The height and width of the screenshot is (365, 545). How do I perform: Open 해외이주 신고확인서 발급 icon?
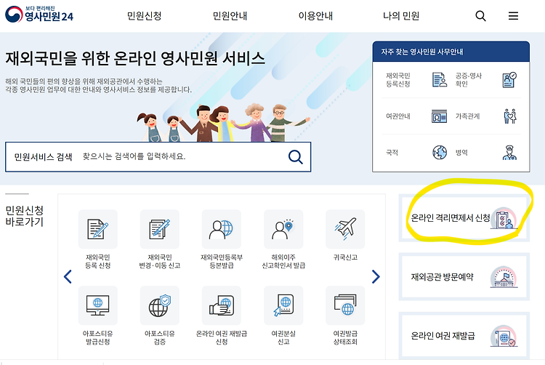283,229
